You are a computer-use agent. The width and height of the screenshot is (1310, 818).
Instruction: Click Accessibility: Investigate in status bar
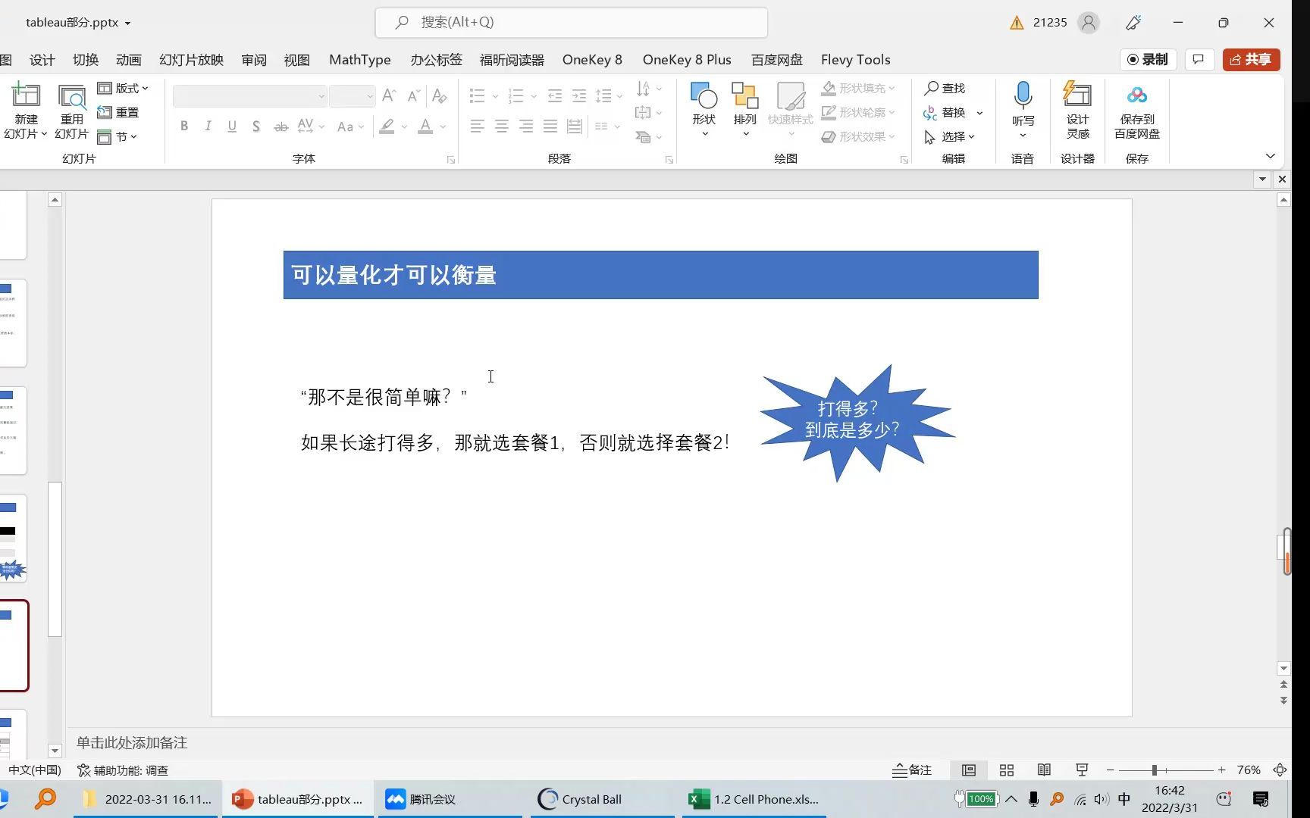123,770
